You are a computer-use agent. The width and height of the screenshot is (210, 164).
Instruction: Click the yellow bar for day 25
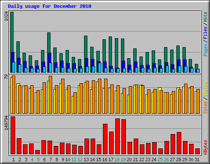tap(159, 100)
